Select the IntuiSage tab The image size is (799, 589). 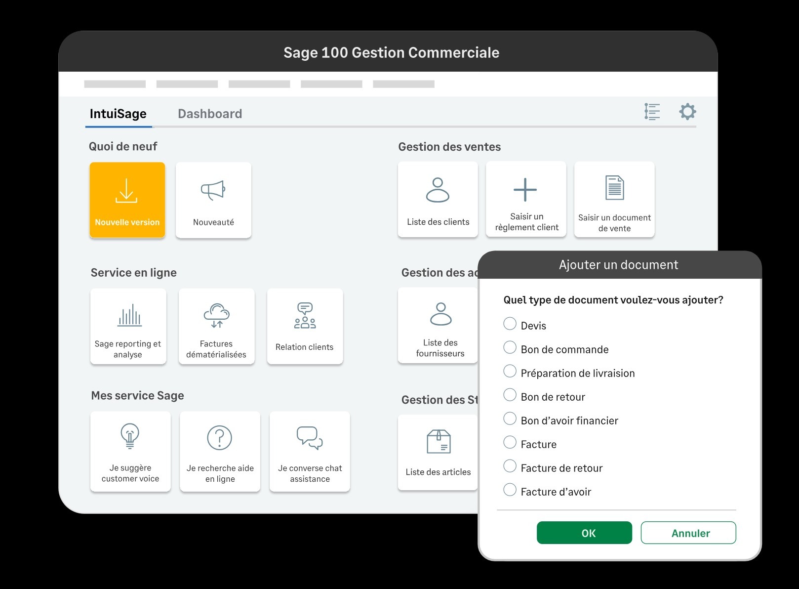[x=118, y=114]
